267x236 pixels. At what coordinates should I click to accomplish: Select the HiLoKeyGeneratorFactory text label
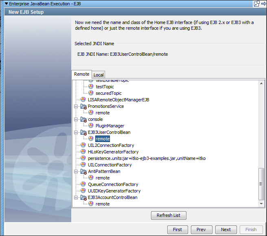coord(113,152)
